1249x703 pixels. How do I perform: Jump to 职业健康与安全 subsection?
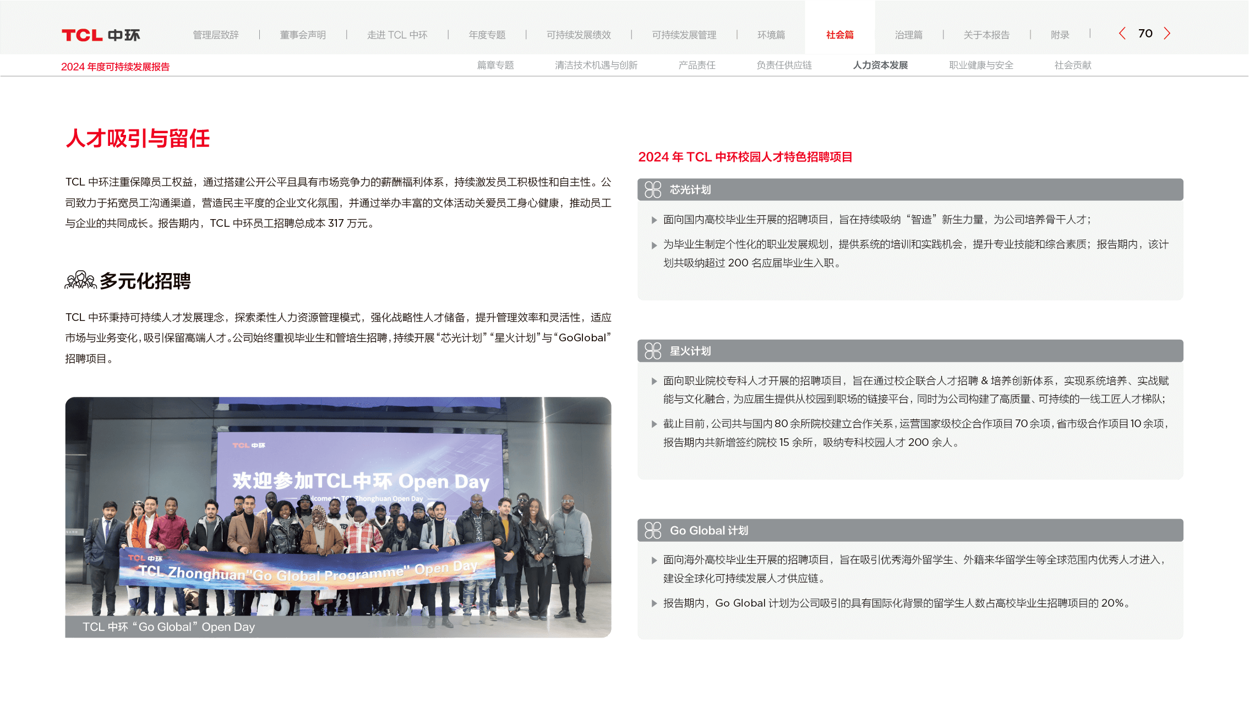(981, 66)
